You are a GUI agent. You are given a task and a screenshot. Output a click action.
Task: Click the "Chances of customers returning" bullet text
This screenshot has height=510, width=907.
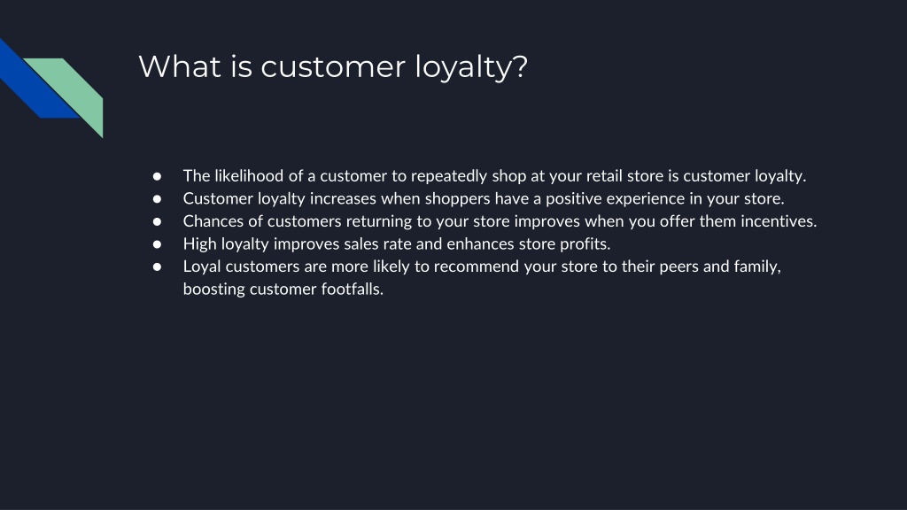(500, 220)
